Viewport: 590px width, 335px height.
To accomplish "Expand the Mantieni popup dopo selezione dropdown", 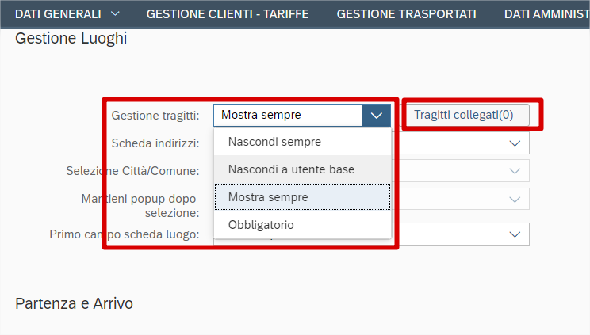I will (x=516, y=200).
